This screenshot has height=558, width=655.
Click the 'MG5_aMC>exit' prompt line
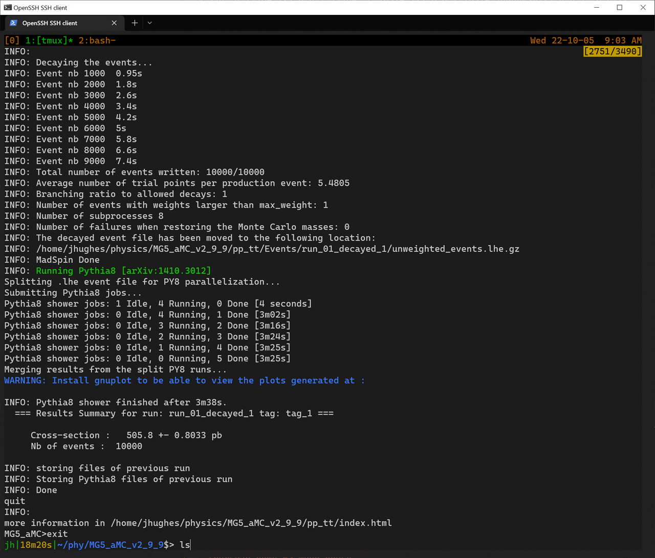point(36,535)
